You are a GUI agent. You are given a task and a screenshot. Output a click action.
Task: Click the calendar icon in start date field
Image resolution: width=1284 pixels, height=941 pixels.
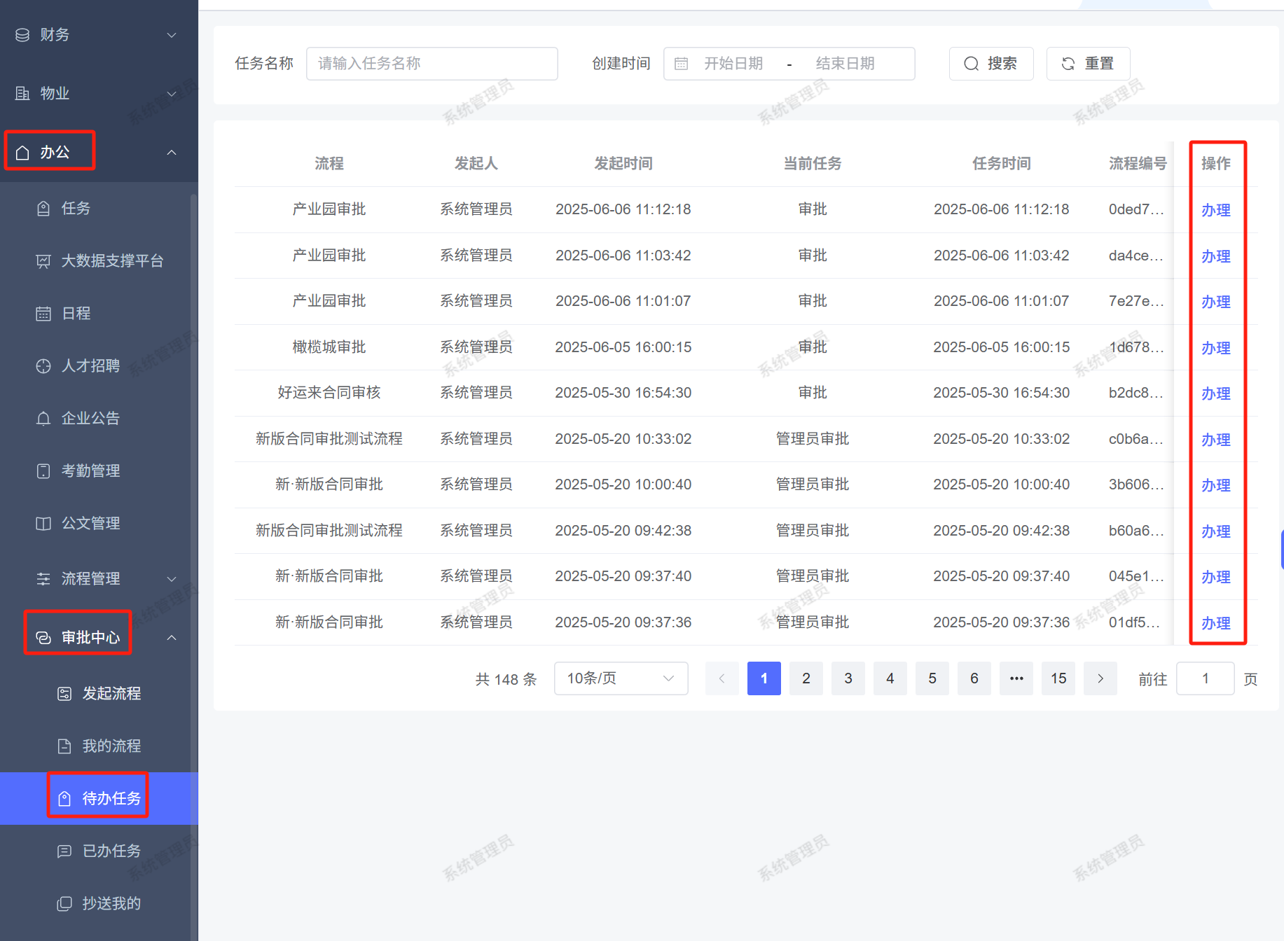(x=681, y=64)
